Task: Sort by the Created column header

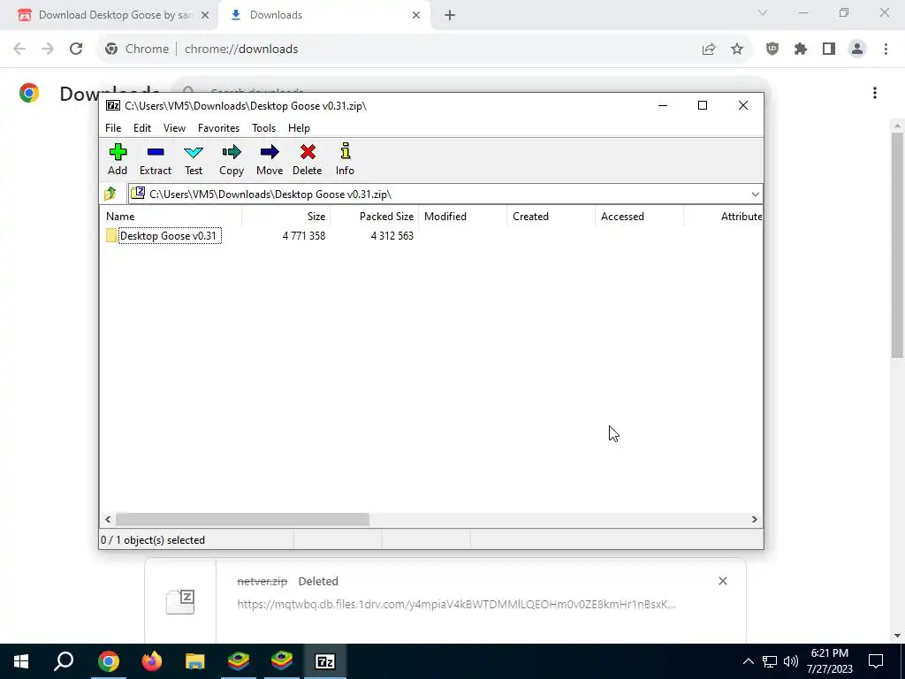Action: tap(551, 217)
